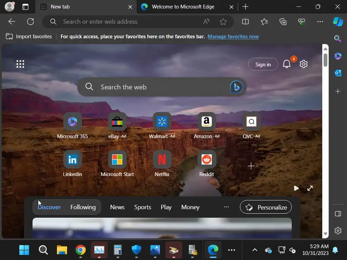Open page settings gear
347x260 pixels.
[x=304, y=64]
